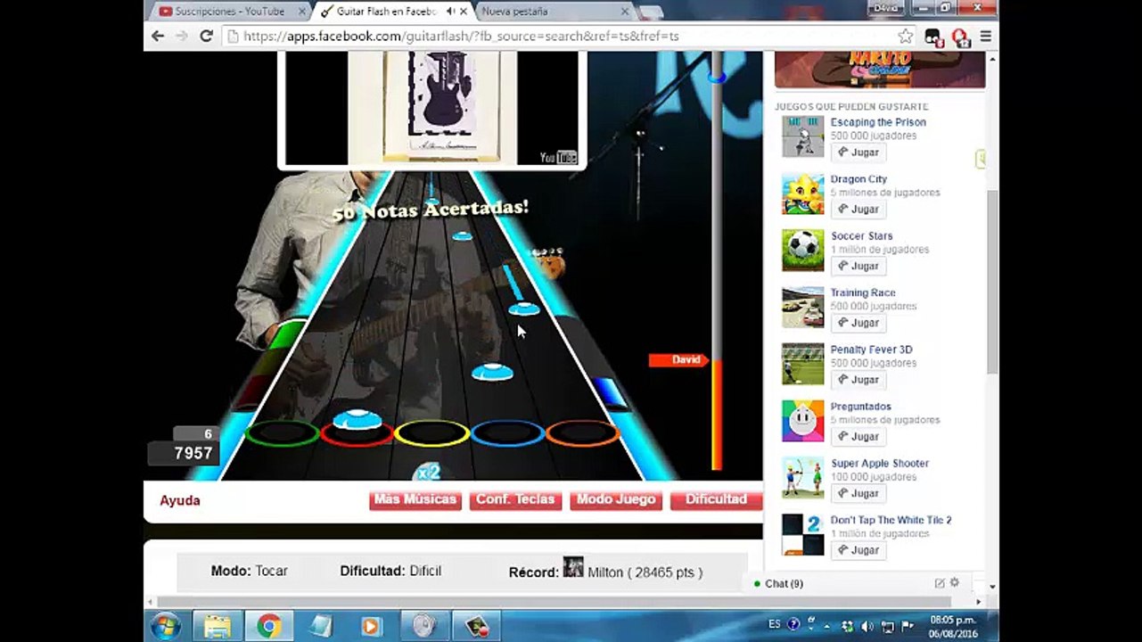This screenshot has width=1142, height=642.
Task: Open Penalty Fever 3D game link
Action: [871, 350]
